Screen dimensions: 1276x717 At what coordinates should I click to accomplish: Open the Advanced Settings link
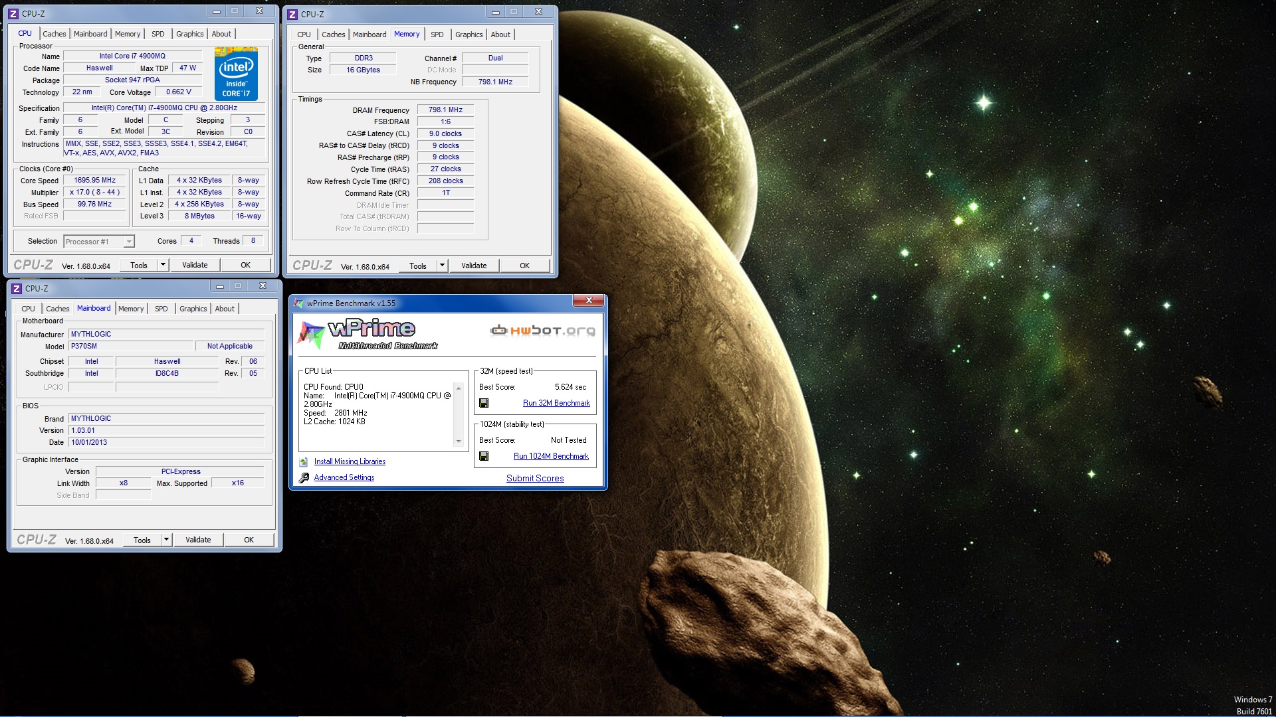click(x=344, y=477)
